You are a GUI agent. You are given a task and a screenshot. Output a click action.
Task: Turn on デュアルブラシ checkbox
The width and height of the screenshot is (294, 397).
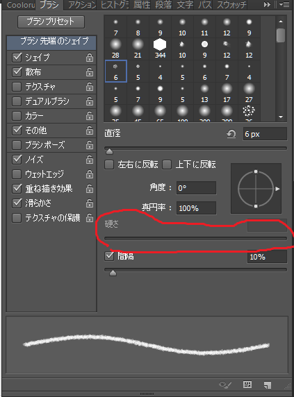click(17, 101)
